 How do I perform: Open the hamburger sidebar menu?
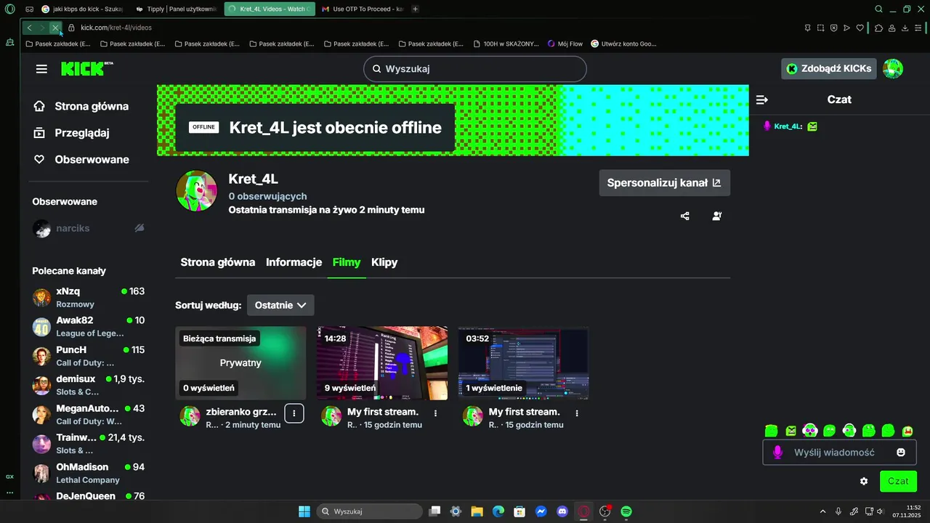[41, 69]
